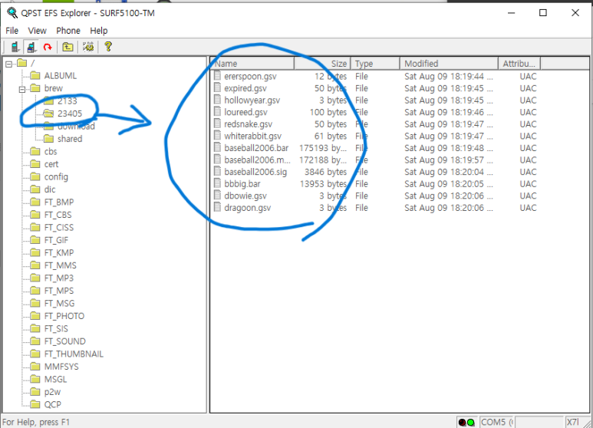Select the bbbig.bar file
Screen dimensions: 593x428
tap(242, 184)
